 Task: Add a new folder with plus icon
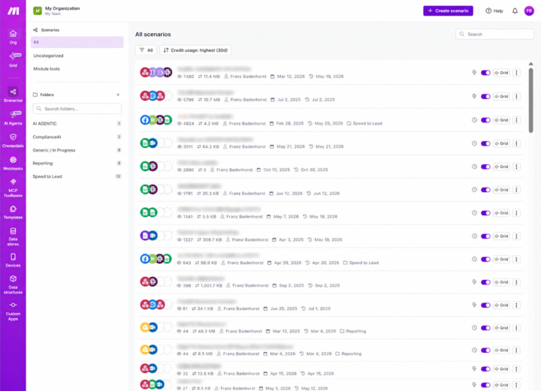(x=118, y=95)
